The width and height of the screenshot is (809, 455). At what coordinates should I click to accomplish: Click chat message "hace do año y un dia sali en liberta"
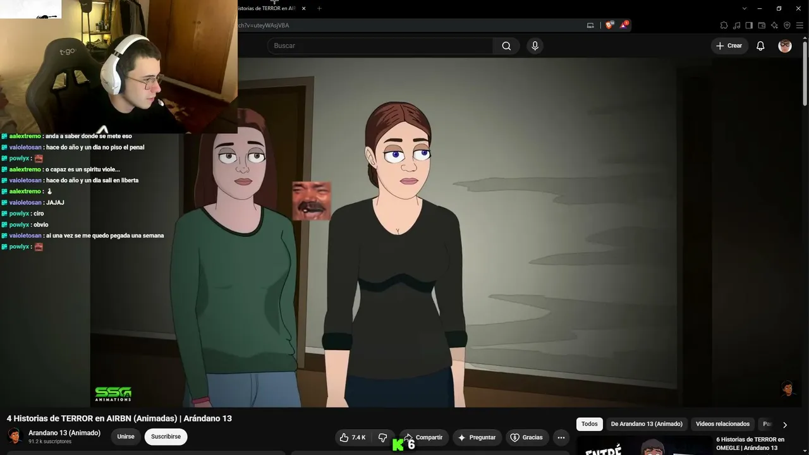[92, 181]
